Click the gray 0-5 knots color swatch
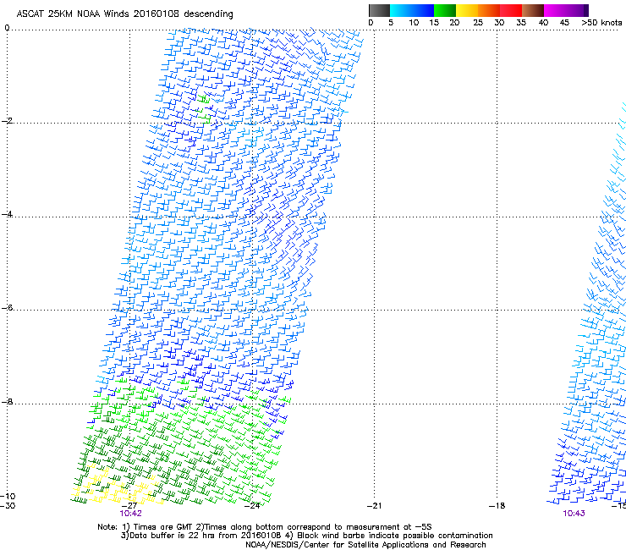626x550 pixels. point(379,10)
